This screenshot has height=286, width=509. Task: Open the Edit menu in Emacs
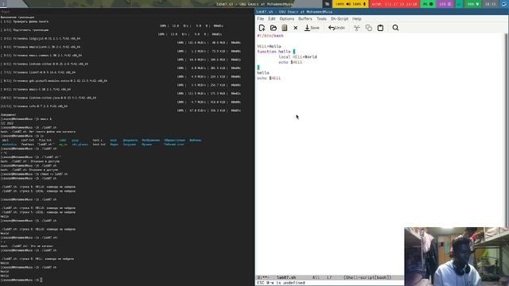(x=272, y=19)
